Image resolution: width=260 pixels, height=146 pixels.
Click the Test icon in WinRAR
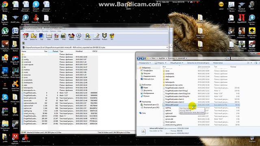tap(41, 36)
